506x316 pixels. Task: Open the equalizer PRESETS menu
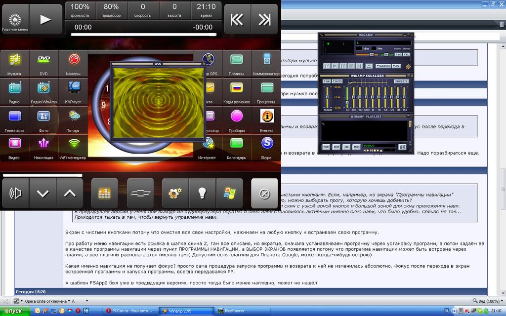[401, 81]
